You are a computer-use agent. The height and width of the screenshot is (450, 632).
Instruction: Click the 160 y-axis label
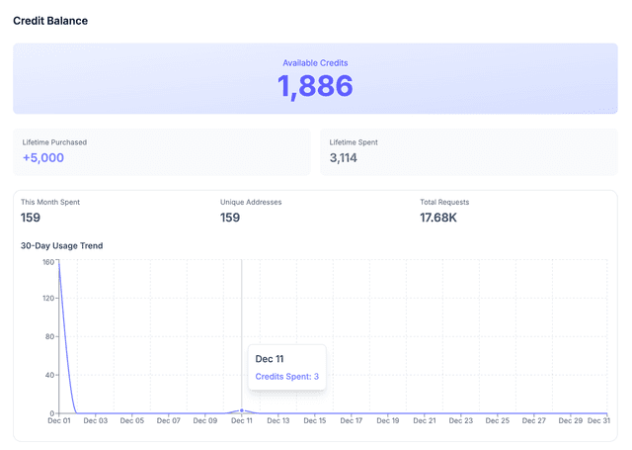48,262
